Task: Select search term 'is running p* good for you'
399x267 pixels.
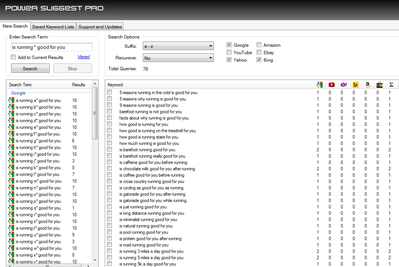Action: tap(38, 201)
